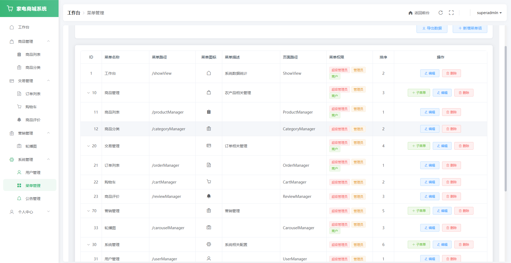Click the cart icon in 购物车 row
This screenshot has width=511, height=263.
tap(209, 182)
